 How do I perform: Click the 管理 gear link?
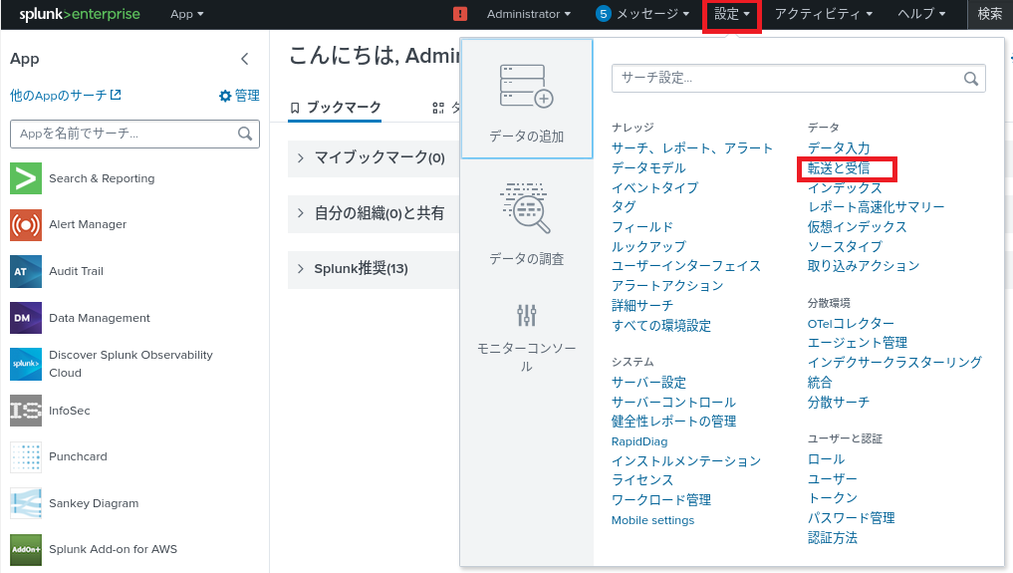[239, 96]
